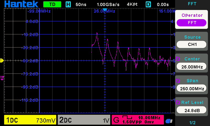Screen dimensions: 210x126
Task: Click the D delay icon
Action: pyautogui.click(x=148, y=4)
